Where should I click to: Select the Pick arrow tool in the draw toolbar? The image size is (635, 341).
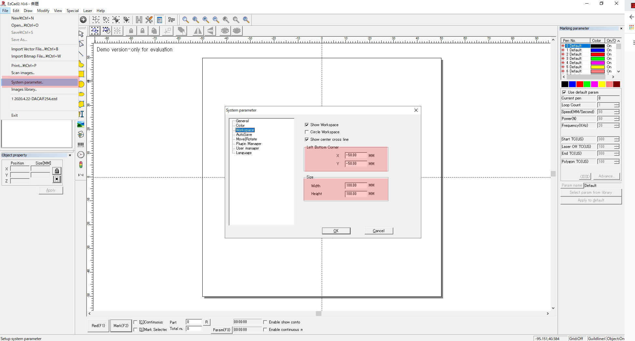(x=81, y=34)
